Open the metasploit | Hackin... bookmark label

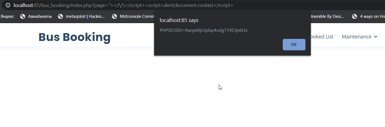(85, 16)
